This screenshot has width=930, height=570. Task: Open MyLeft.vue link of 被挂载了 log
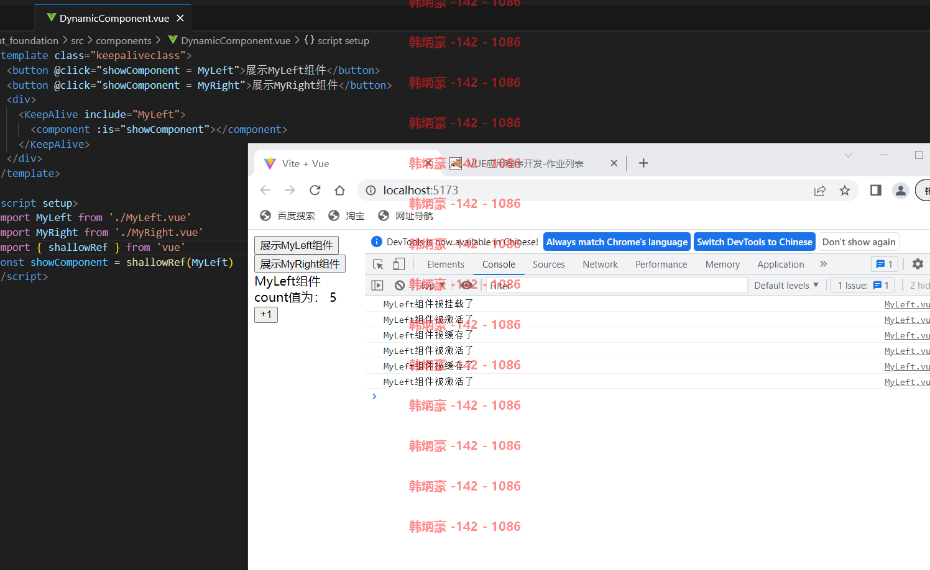[907, 304]
